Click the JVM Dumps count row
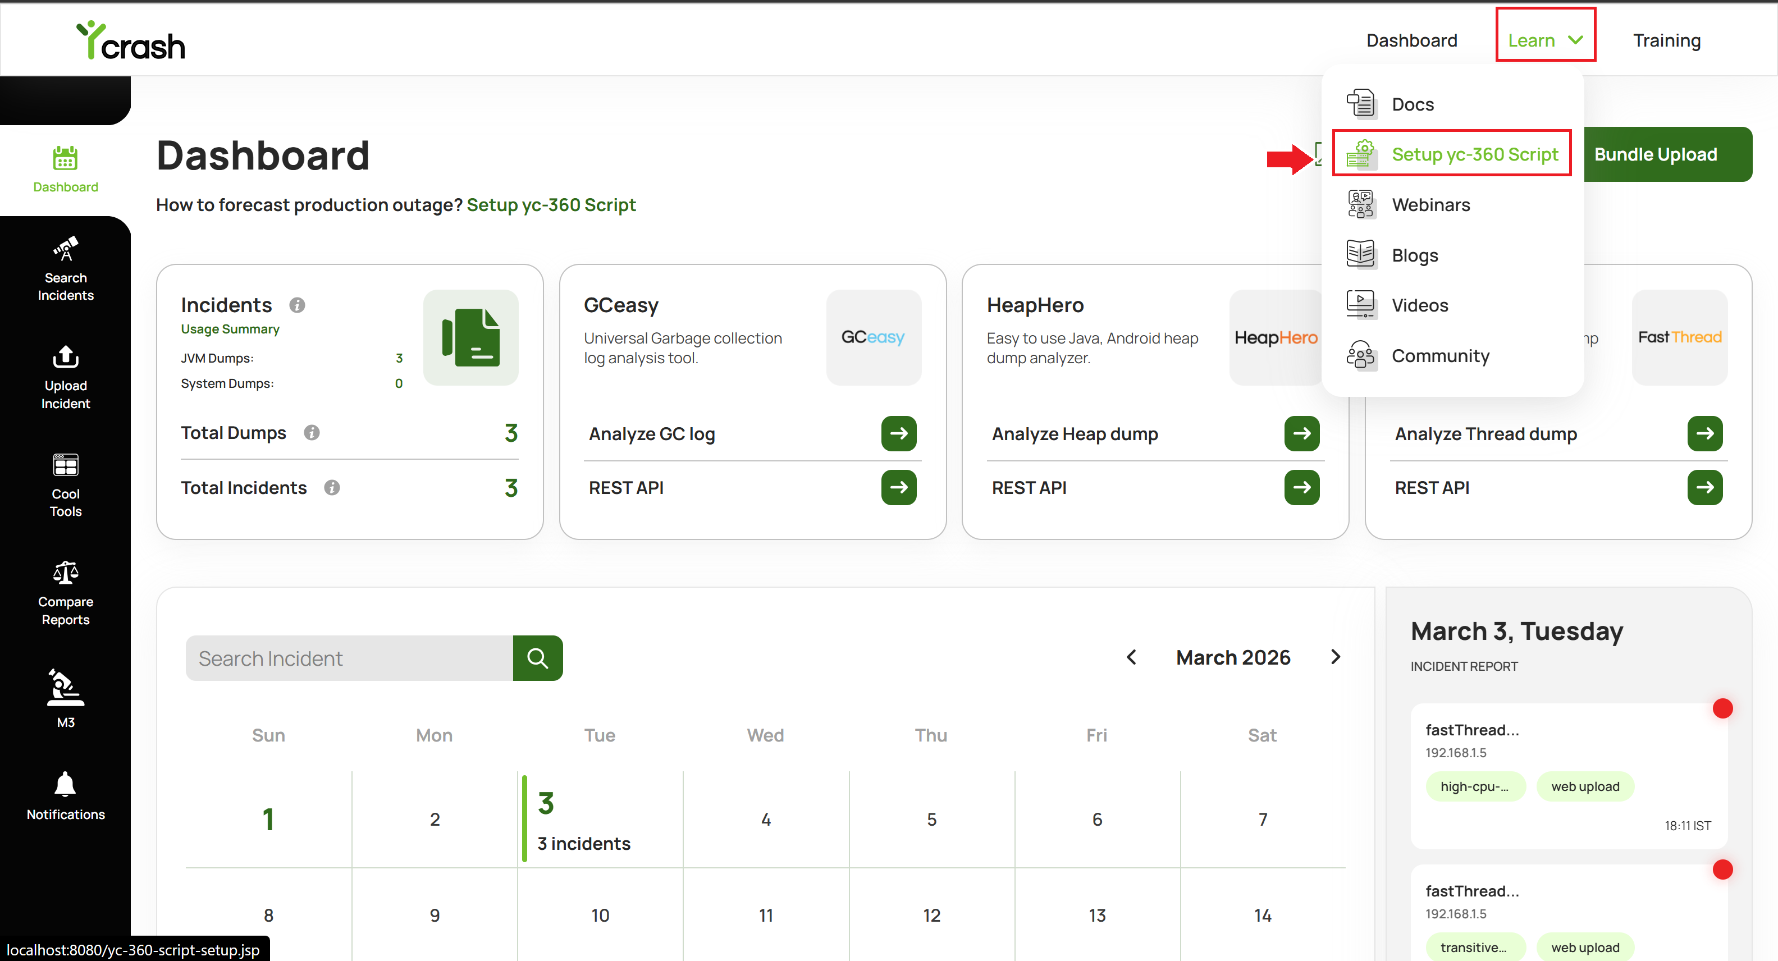 click(291, 358)
